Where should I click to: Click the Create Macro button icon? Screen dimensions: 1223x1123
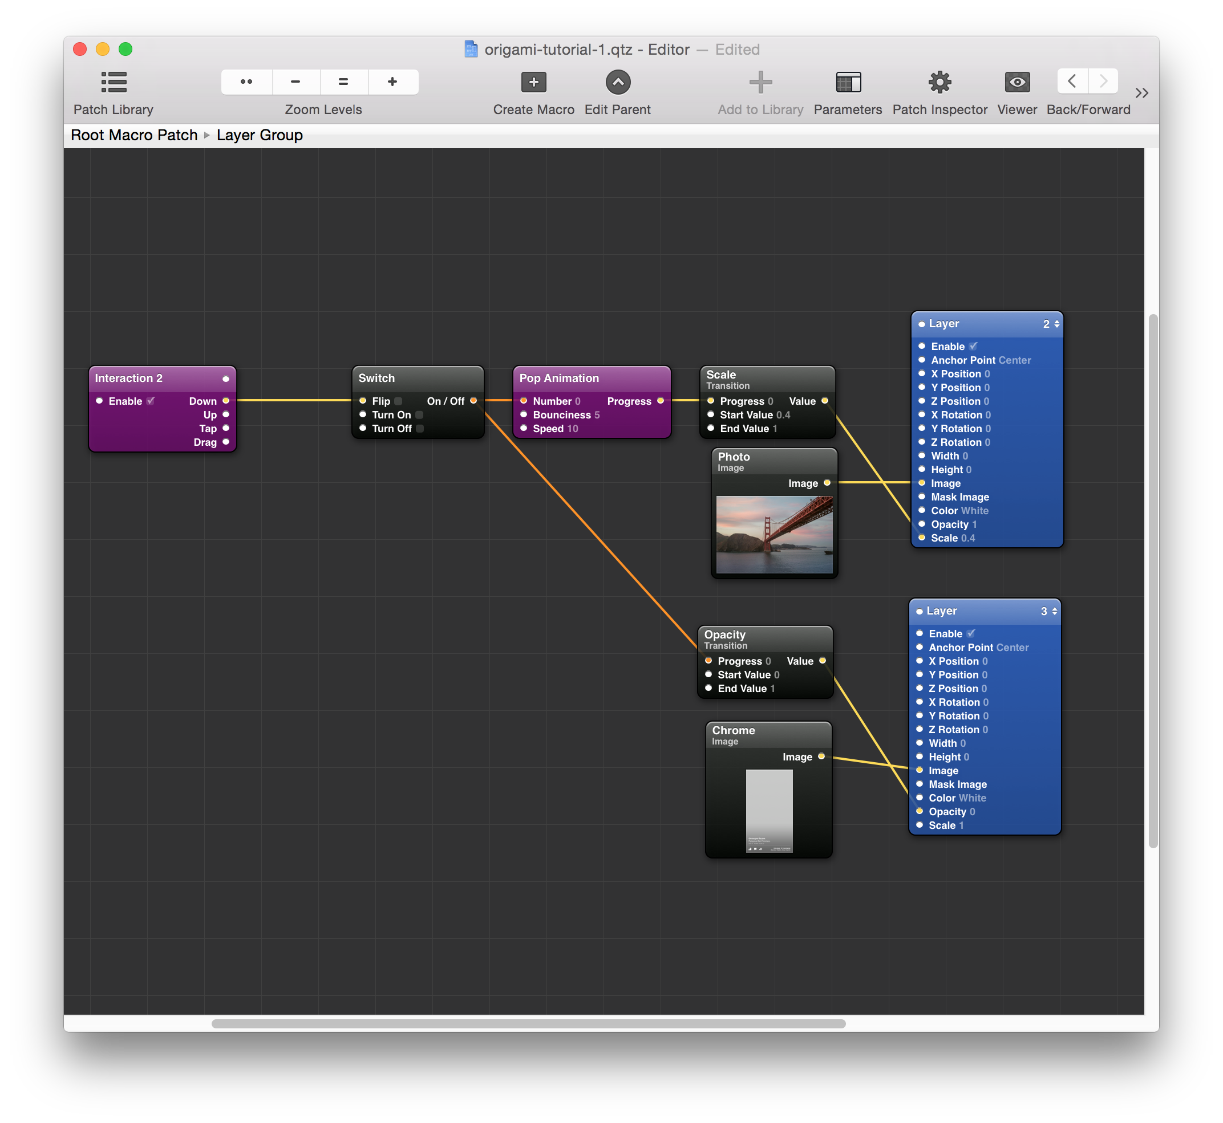pos(532,84)
